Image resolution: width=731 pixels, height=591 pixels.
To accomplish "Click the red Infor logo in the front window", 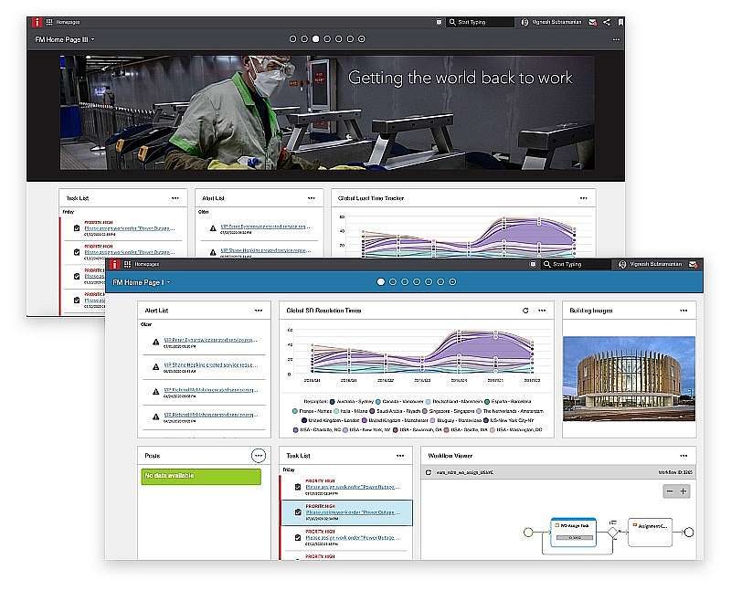I will (114, 264).
